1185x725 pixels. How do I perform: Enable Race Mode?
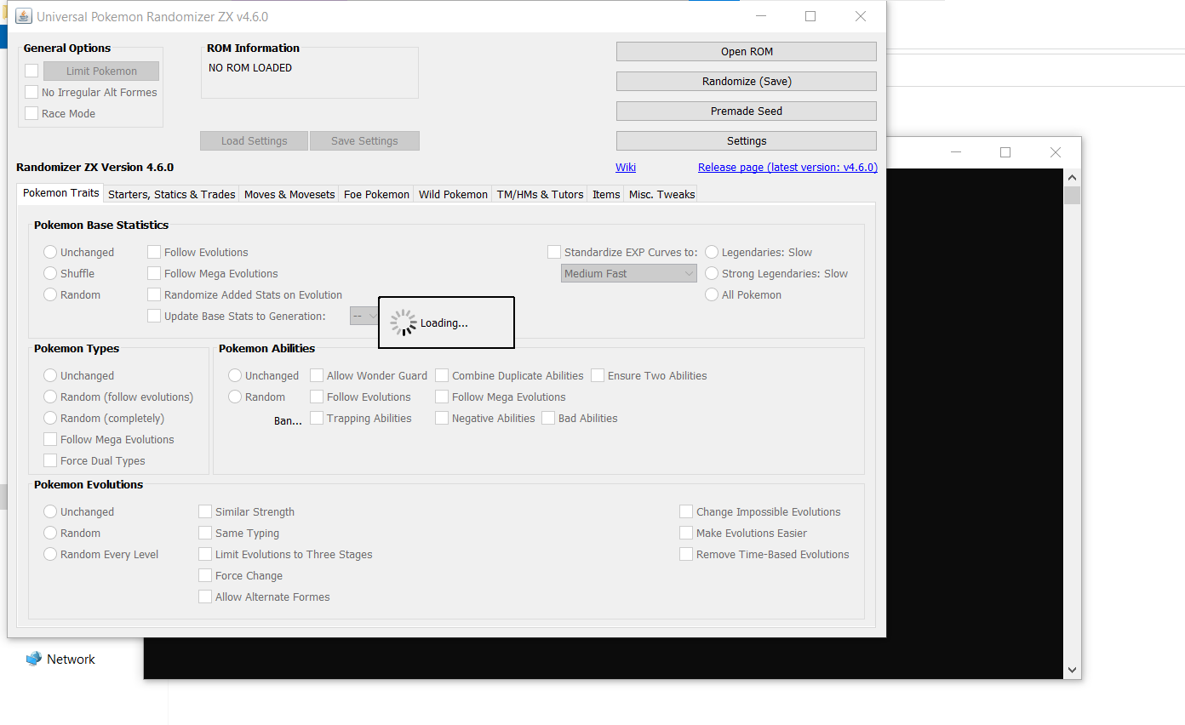tap(31, 113)
